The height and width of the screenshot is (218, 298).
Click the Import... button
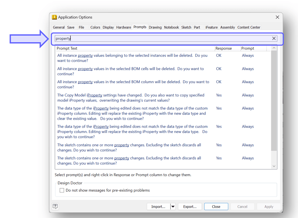pyautogui.click(x=158, y=207)
